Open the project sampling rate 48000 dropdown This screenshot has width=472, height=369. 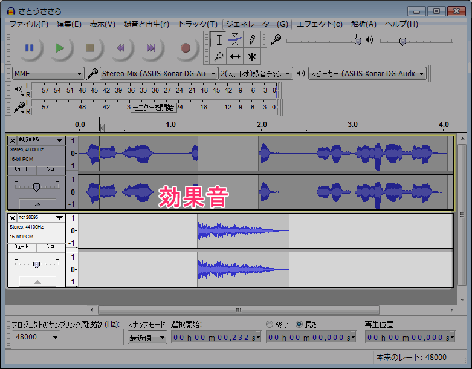click(x=36, y=337)
